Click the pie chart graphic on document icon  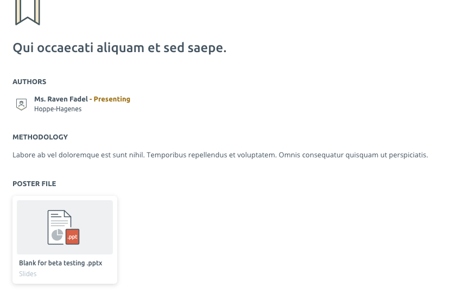click(x=57, y=234)
